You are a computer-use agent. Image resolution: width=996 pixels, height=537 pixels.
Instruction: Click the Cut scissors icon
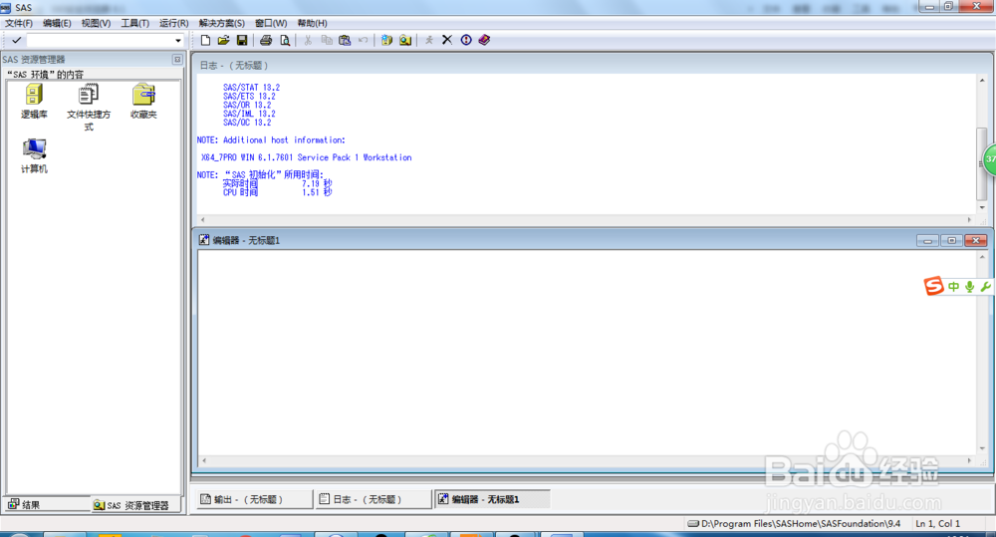tap(308, 40)
